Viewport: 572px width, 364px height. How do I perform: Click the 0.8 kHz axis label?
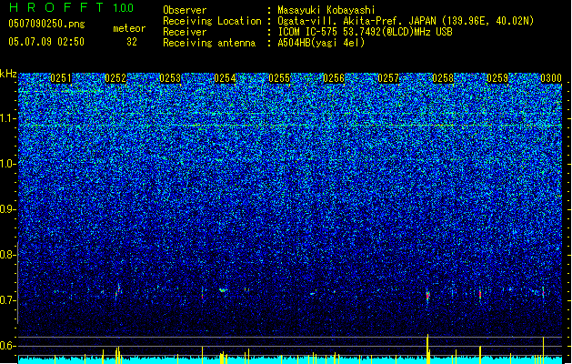[x=7, y=255]
